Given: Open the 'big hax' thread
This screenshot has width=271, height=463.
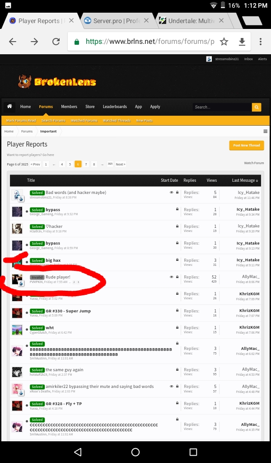Looking at the screenshot, I should pos(53,260).
